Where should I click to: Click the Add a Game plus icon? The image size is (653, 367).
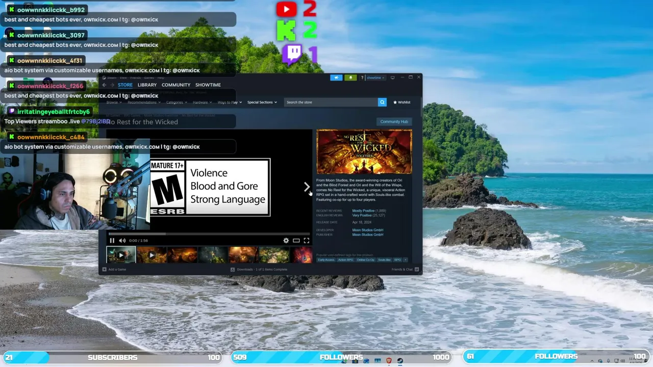click(x=104, y=269)
